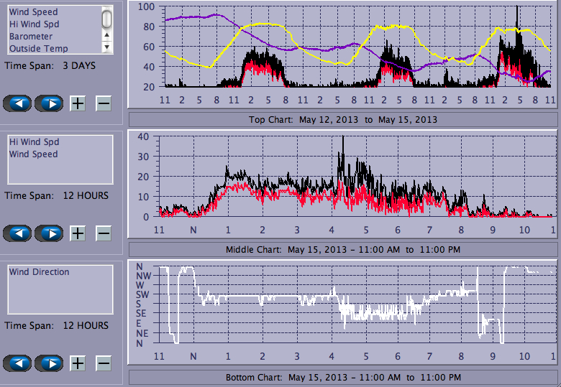Click minus button for bottom chart
Screen dimensions: 561x387
104,363
